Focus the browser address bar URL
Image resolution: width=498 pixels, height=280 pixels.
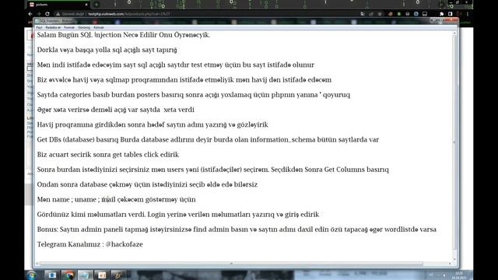(129, 14)
